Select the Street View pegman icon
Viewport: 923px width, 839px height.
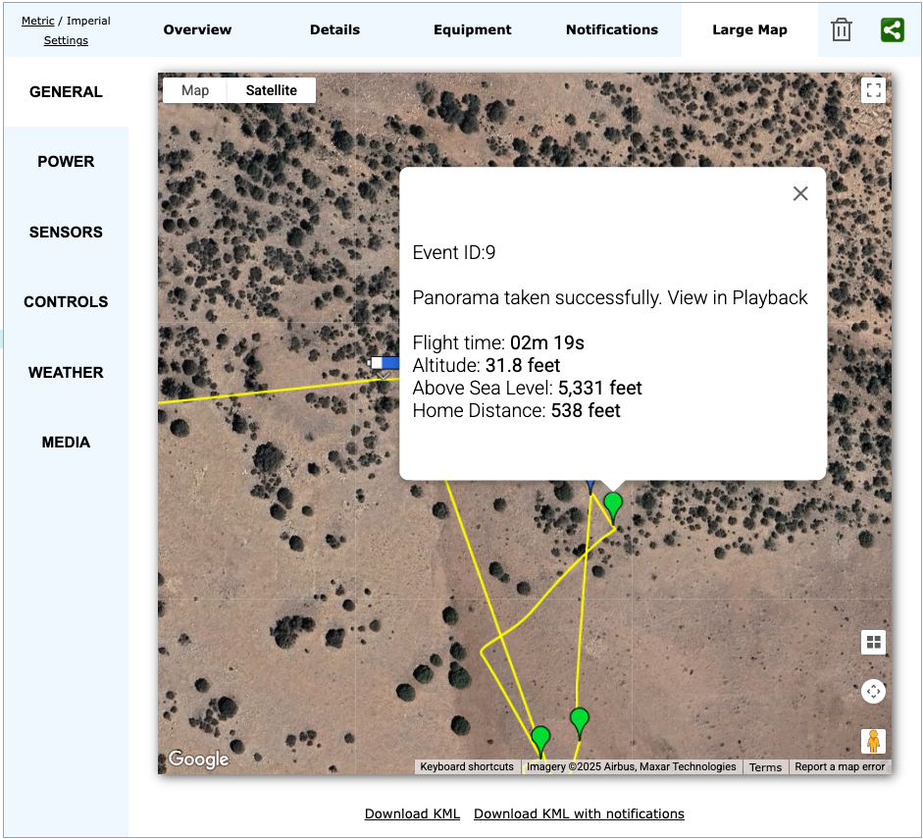point(873,741)
